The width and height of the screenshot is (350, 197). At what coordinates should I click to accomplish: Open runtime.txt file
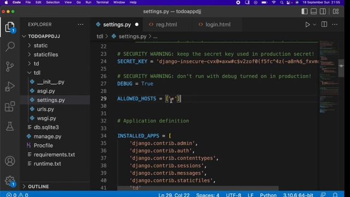pyautogui.click(x=48, y=164)
